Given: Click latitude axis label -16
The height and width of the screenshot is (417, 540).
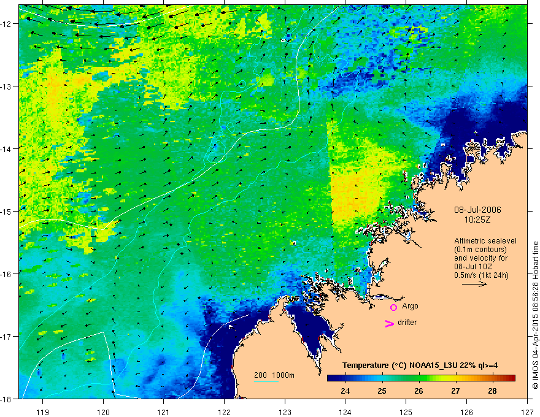Looking at the screenshot, I should 7,274.
